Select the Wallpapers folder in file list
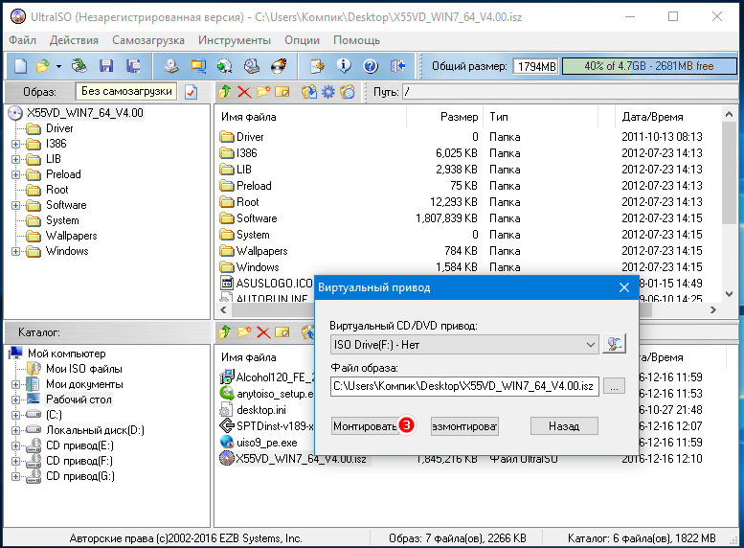Screen dimensions: 744x548 click(x=262, y=251)
